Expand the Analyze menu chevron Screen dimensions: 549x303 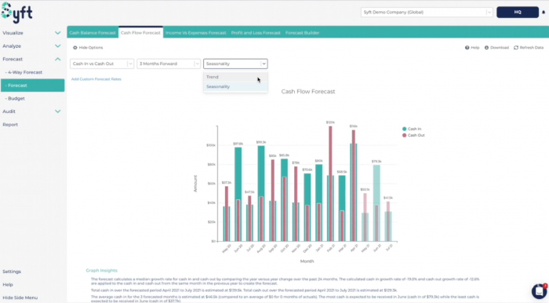click(57, 46)
